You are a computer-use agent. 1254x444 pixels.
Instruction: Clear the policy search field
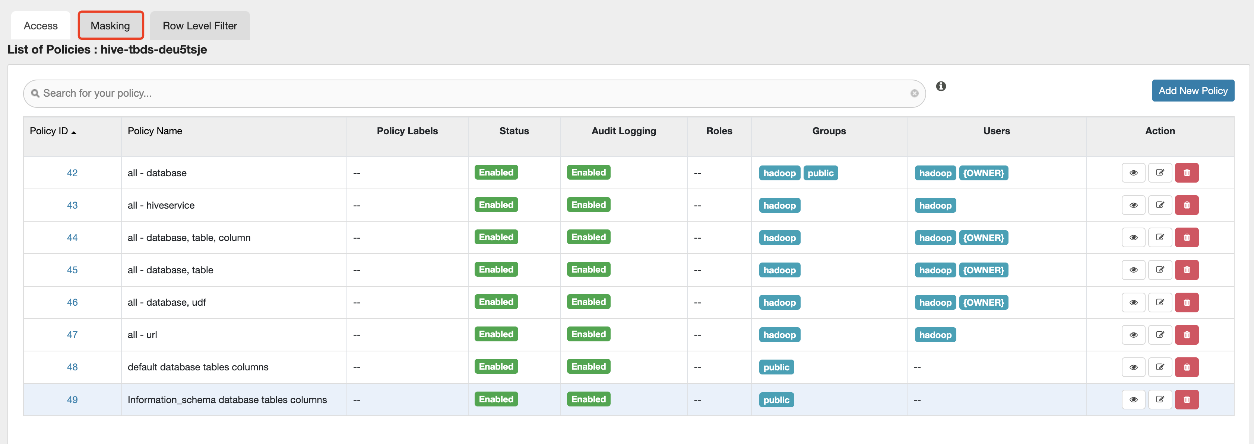[x=914, y=93]
